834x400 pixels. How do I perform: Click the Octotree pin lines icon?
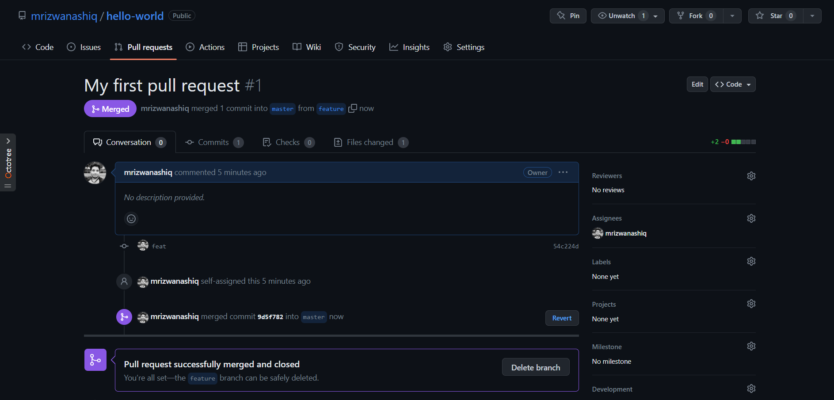[x=8, y=186]
